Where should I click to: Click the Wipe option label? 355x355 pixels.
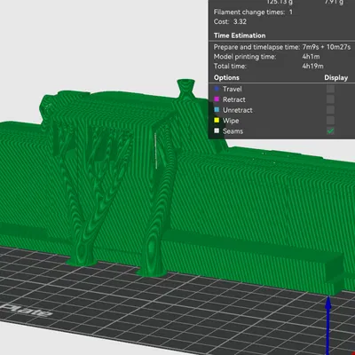pos(231,121)
